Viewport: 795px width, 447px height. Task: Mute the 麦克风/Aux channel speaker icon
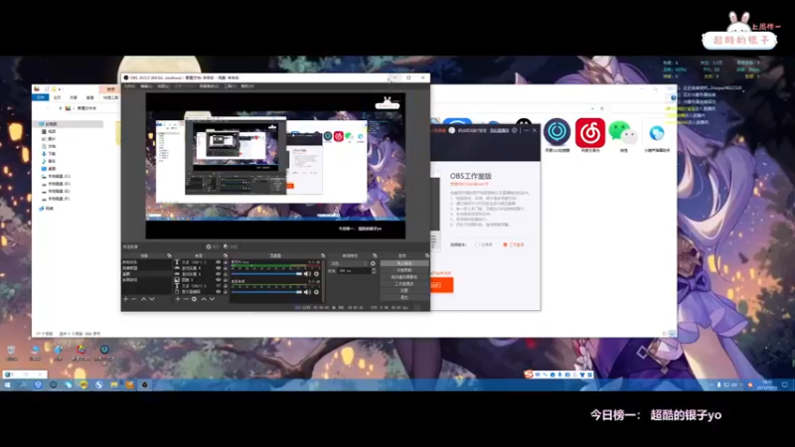tap(307, 274)
